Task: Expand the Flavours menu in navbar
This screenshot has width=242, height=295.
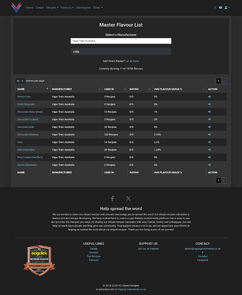Action: pyautogui.click(x=67, y=8)
